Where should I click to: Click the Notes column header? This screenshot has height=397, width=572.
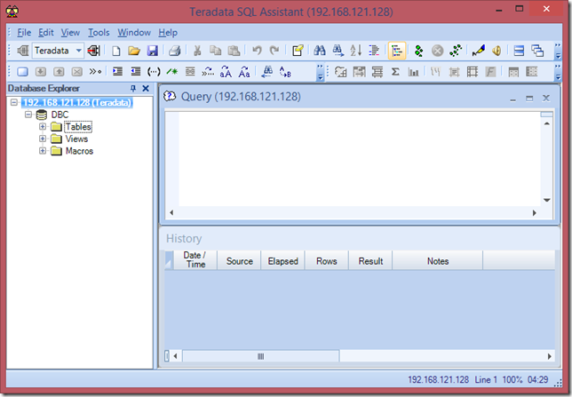click(437, 260)
